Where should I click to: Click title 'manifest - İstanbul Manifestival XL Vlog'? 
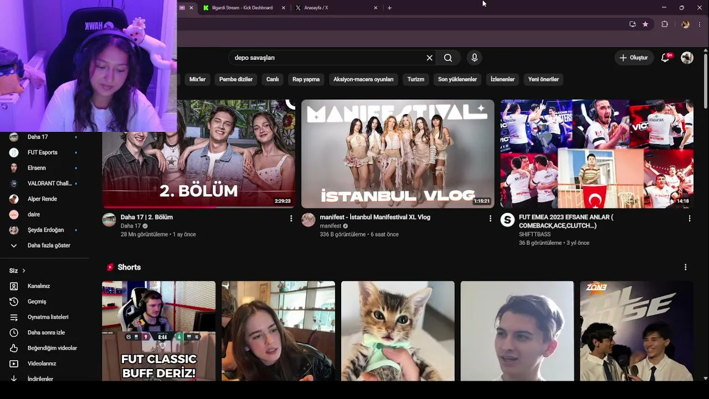(x=375, y=217)
